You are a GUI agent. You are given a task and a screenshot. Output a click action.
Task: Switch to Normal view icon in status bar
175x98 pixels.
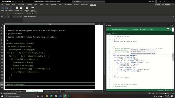click(149, 93)
